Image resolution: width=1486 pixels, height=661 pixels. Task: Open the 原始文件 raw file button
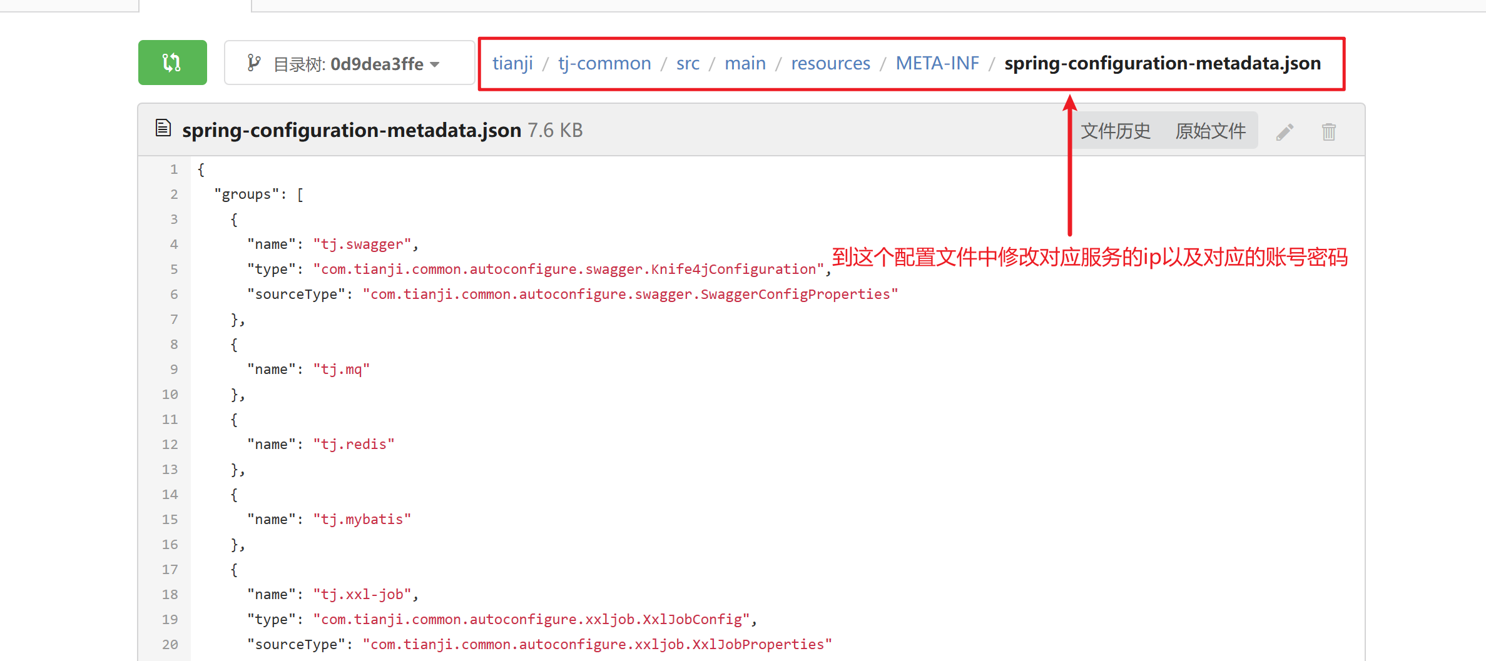pos(1210,131)
